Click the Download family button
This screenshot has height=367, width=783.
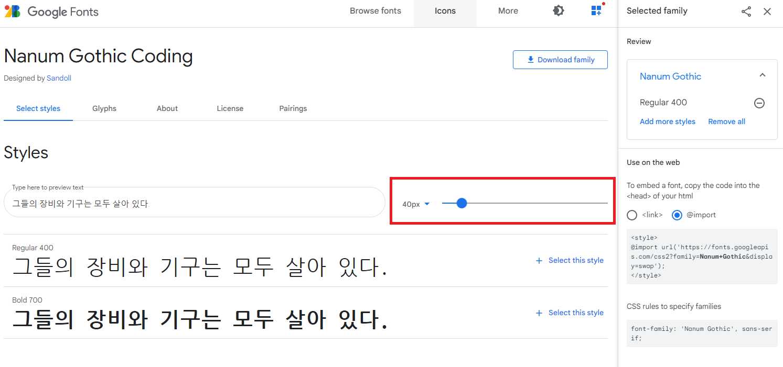560,60
